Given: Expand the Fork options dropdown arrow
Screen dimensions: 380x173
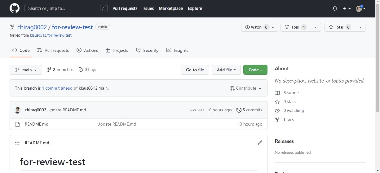Looking at the screenshot, I should 316,27.
